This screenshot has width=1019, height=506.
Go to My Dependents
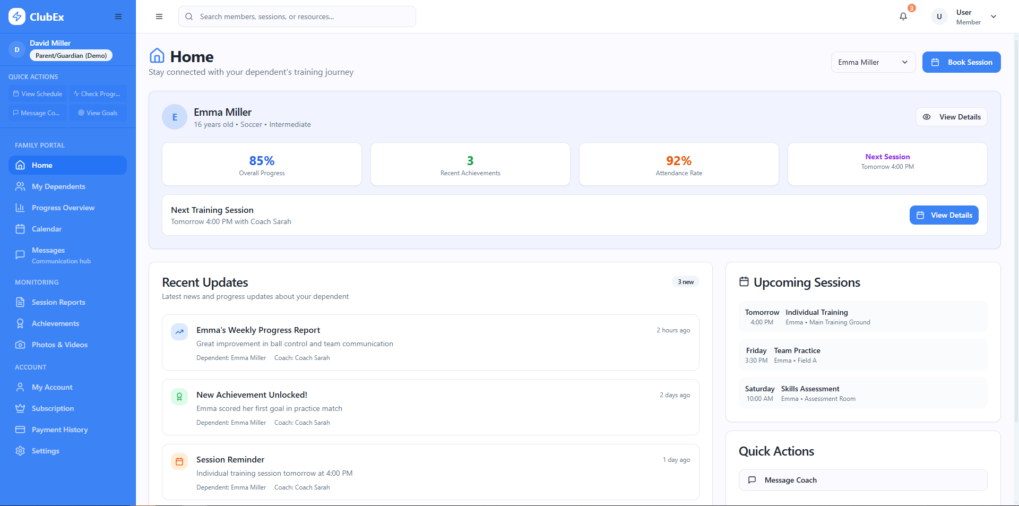pyautogui.click(x=67, y=186)
